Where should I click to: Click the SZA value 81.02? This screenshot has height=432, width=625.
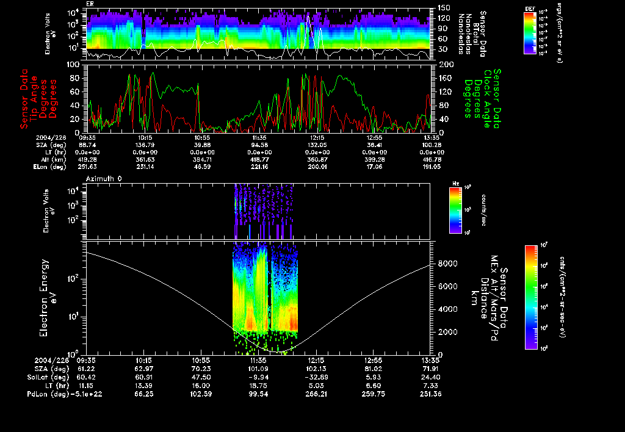(x=373, y=369)
